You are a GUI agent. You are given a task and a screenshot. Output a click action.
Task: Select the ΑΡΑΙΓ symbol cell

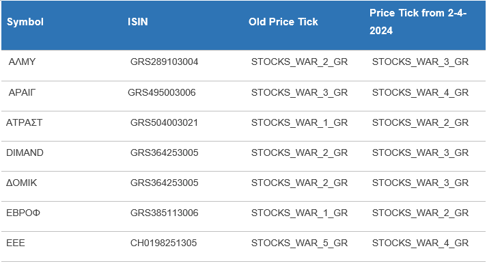(x=22, y=93)
